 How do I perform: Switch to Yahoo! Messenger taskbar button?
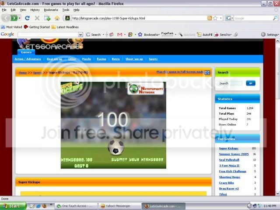119,206
